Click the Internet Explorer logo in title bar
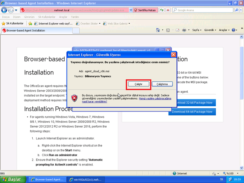The image size is (244, 183). [2, 3]
